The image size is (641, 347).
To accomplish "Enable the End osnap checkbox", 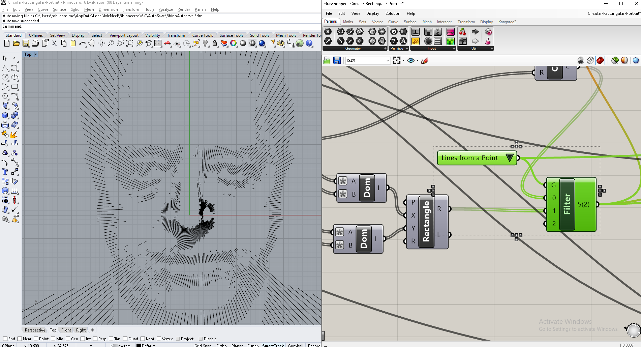I will tap(5, 339).
